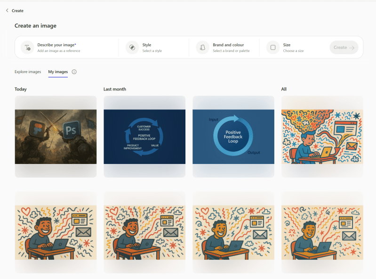The width and height of the screenshot is (376, 279).
Task: Open the bottom-right man at laptop illustration
Action: 322,232
